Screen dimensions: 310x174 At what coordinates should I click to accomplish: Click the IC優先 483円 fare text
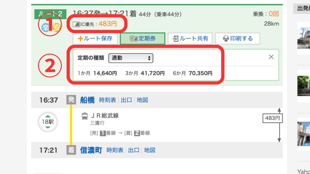[x=95, y=24]
